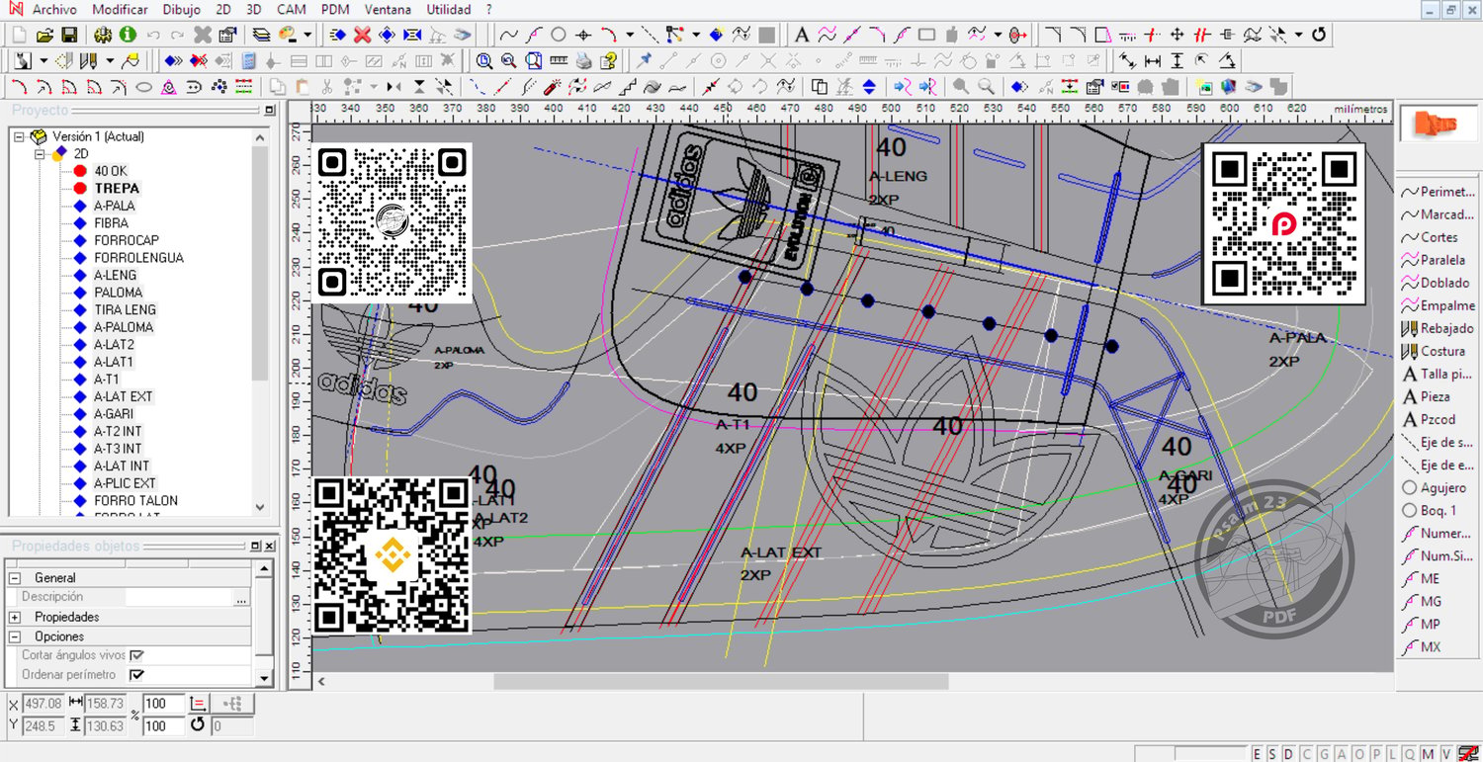Click the ruler measure icon
1483x762 pixels.
(559, 60)
